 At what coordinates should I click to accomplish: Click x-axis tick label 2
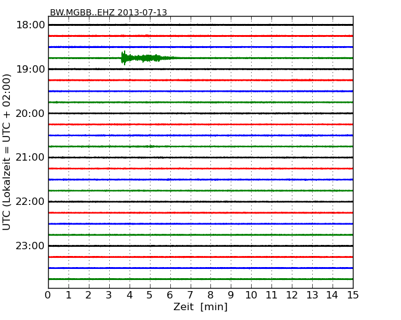click(x=88, y=295)
